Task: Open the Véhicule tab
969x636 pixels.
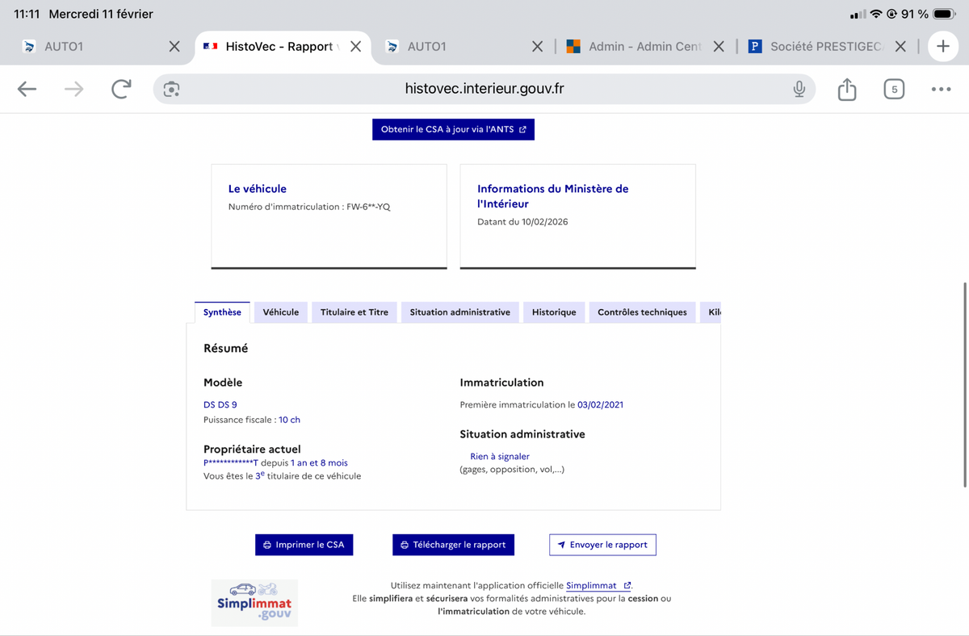Action: click(280, 312)
